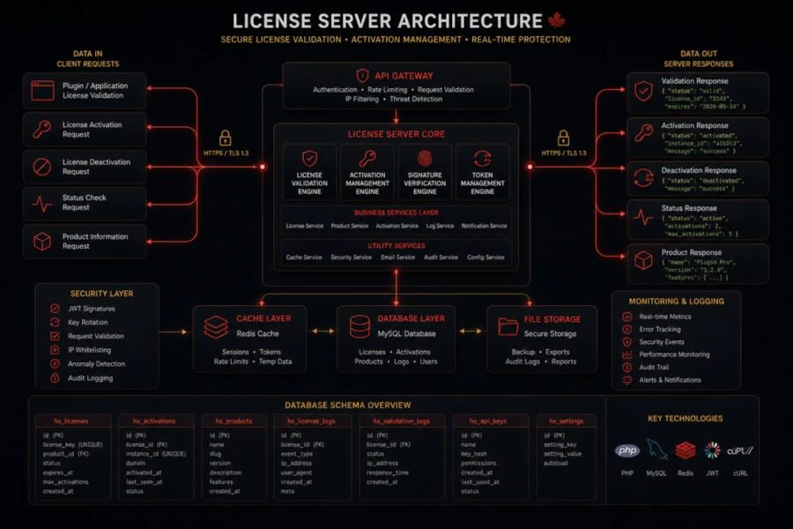Click the Error Tracking icon
The height and width of the screenshot is (529, 793).
click(x=627, y=329)
